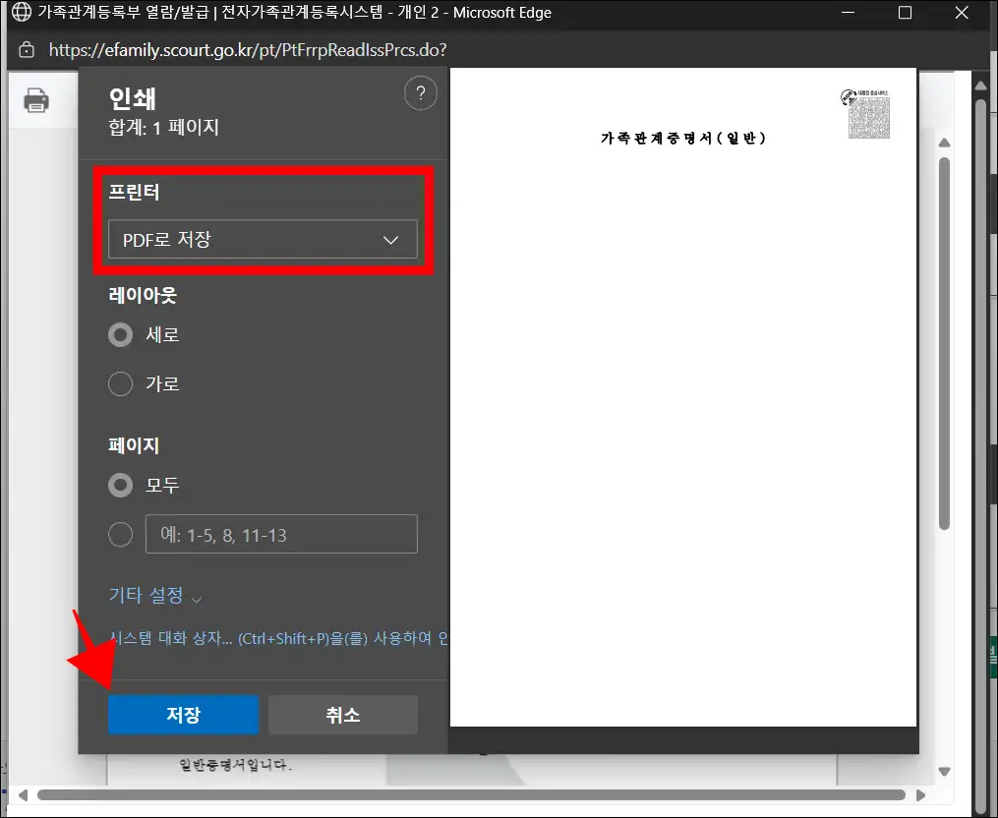Open print help via the question mark icon
Viewport: 998px width, 818px height.
click(x=421, y=92)
